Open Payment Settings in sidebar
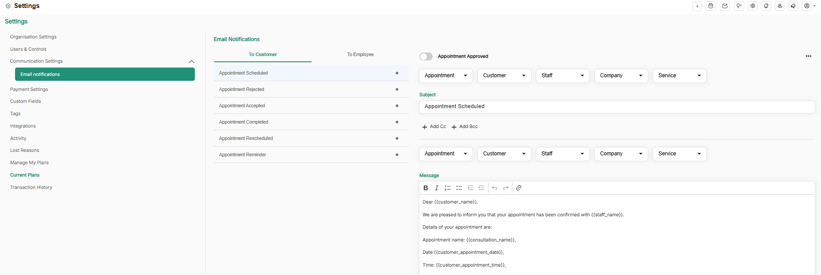821x275 pixels. coord(29,90)
